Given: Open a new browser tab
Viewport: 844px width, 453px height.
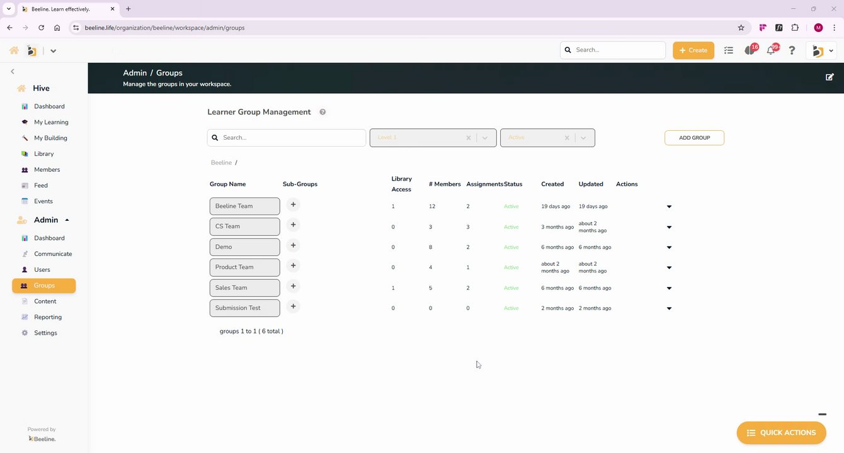Looking at the screenshot, I should 128,9.
